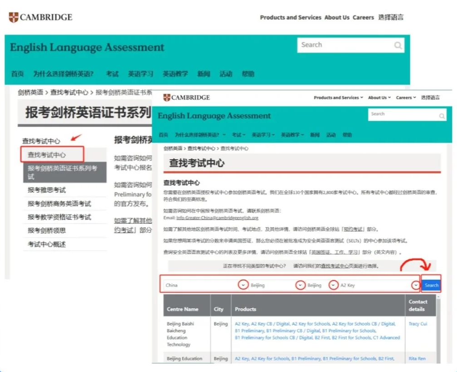The height and width of the screenshot is (372, 457).
Task: Click the Search input field in back window
Action: tap(345, 45)
